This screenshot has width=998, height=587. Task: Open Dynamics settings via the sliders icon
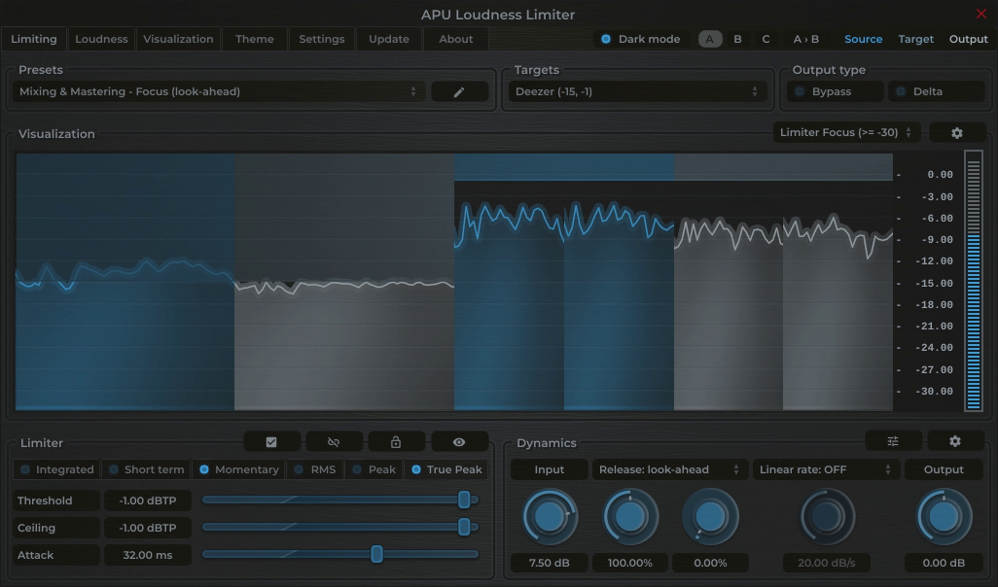tap(892, 440)
